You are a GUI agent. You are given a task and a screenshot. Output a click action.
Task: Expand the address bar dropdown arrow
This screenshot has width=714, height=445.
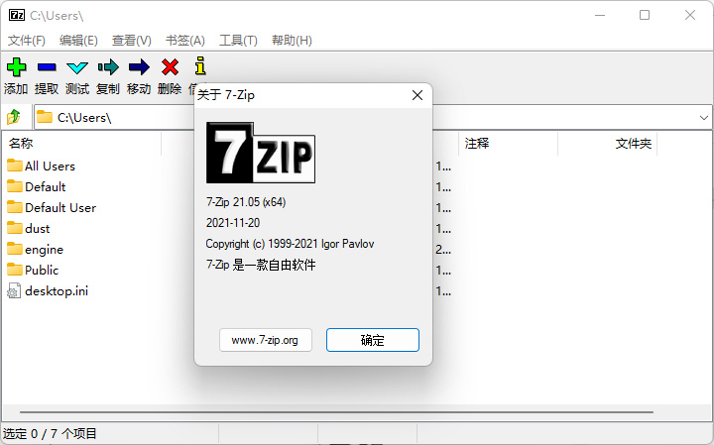tap(703, 118)
